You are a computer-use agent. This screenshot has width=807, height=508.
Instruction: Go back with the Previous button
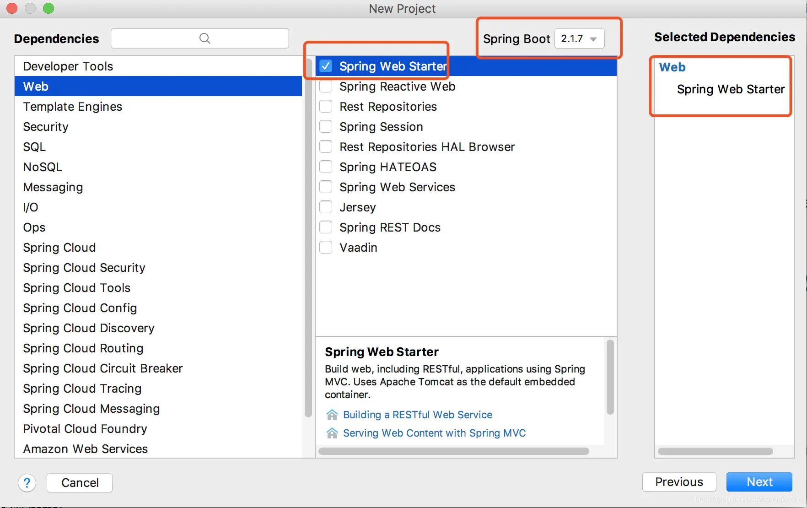click(x=679, y=482)
